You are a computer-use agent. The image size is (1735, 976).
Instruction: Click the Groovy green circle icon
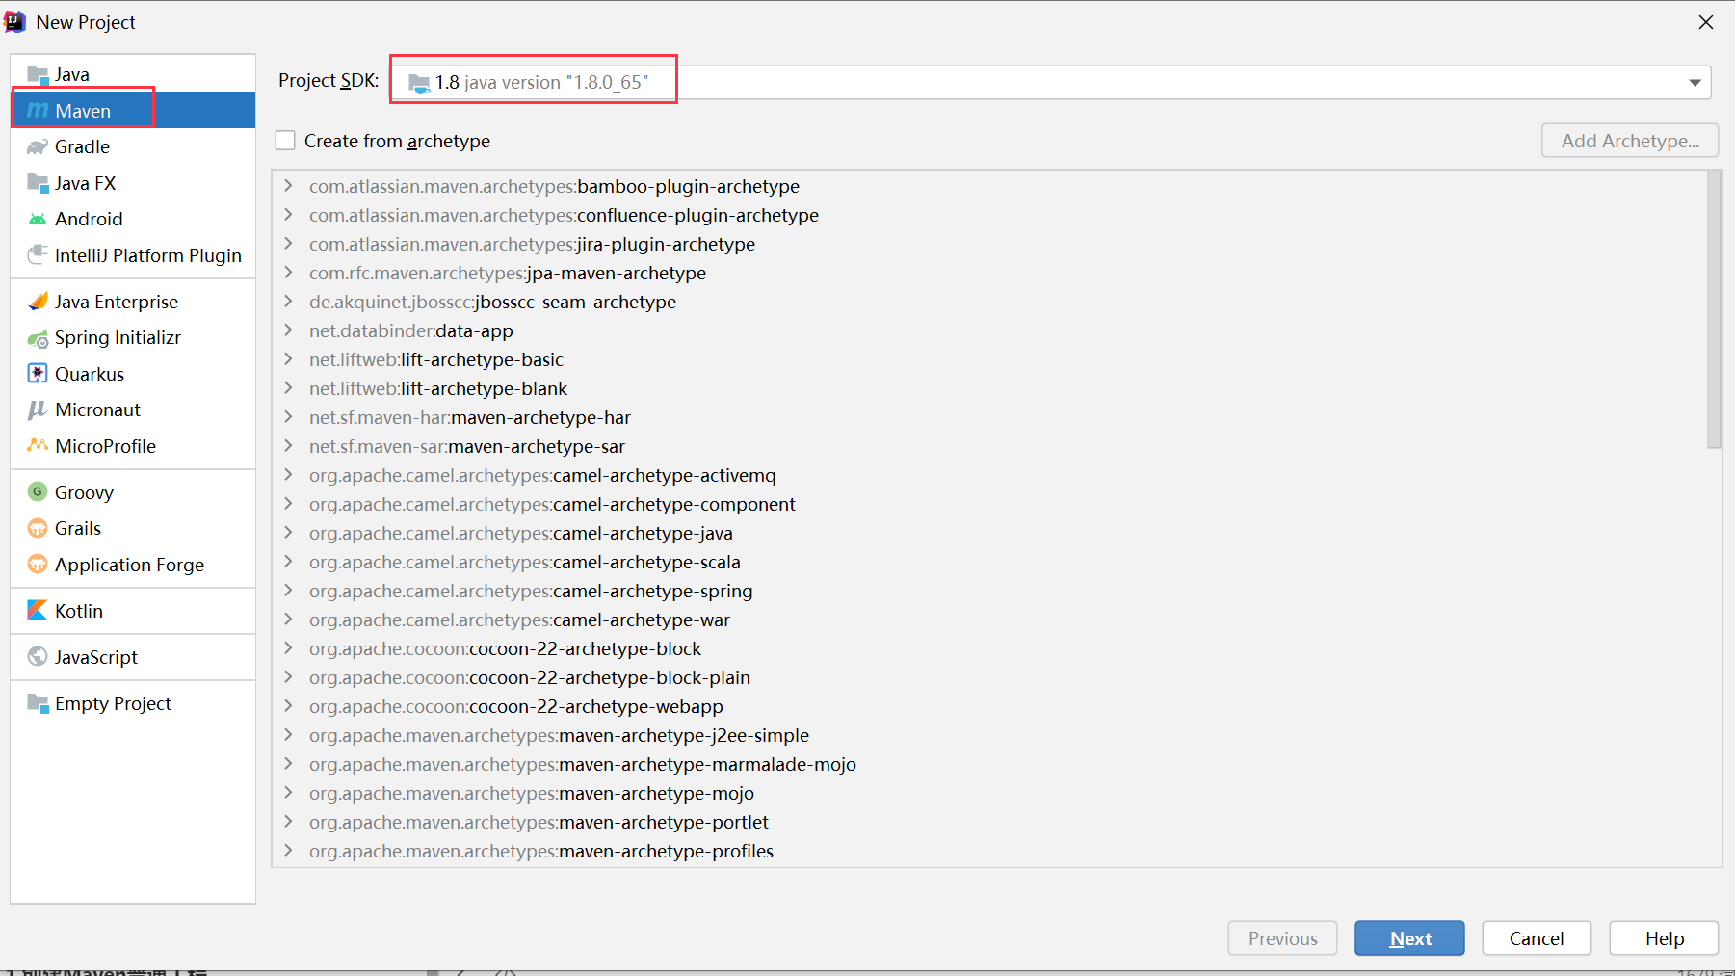38,491
